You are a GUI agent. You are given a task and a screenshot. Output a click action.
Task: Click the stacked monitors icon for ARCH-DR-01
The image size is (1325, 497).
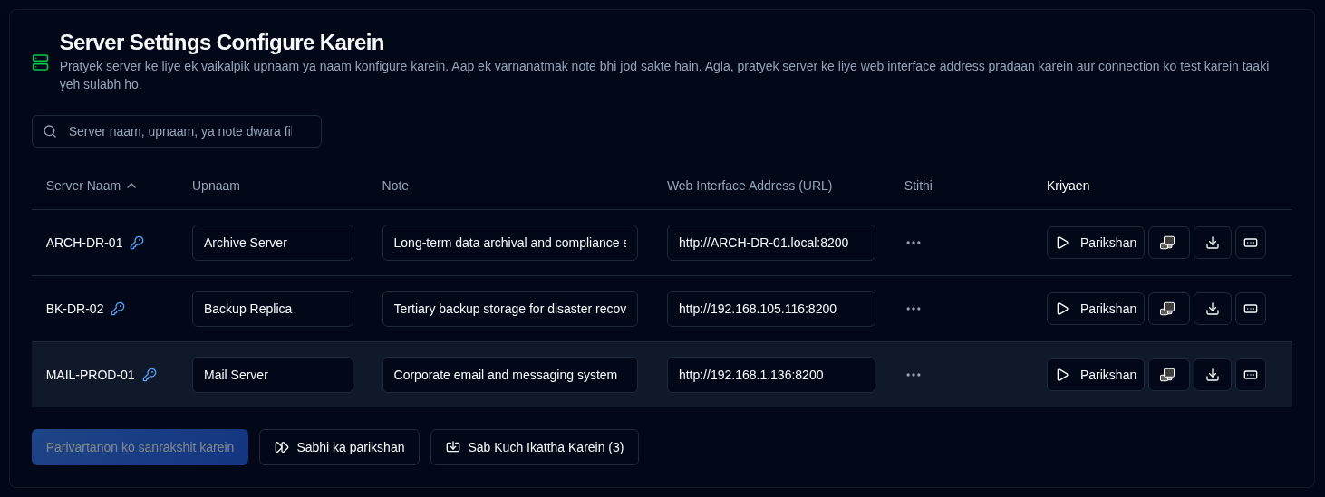click(x=1168, y=243)
